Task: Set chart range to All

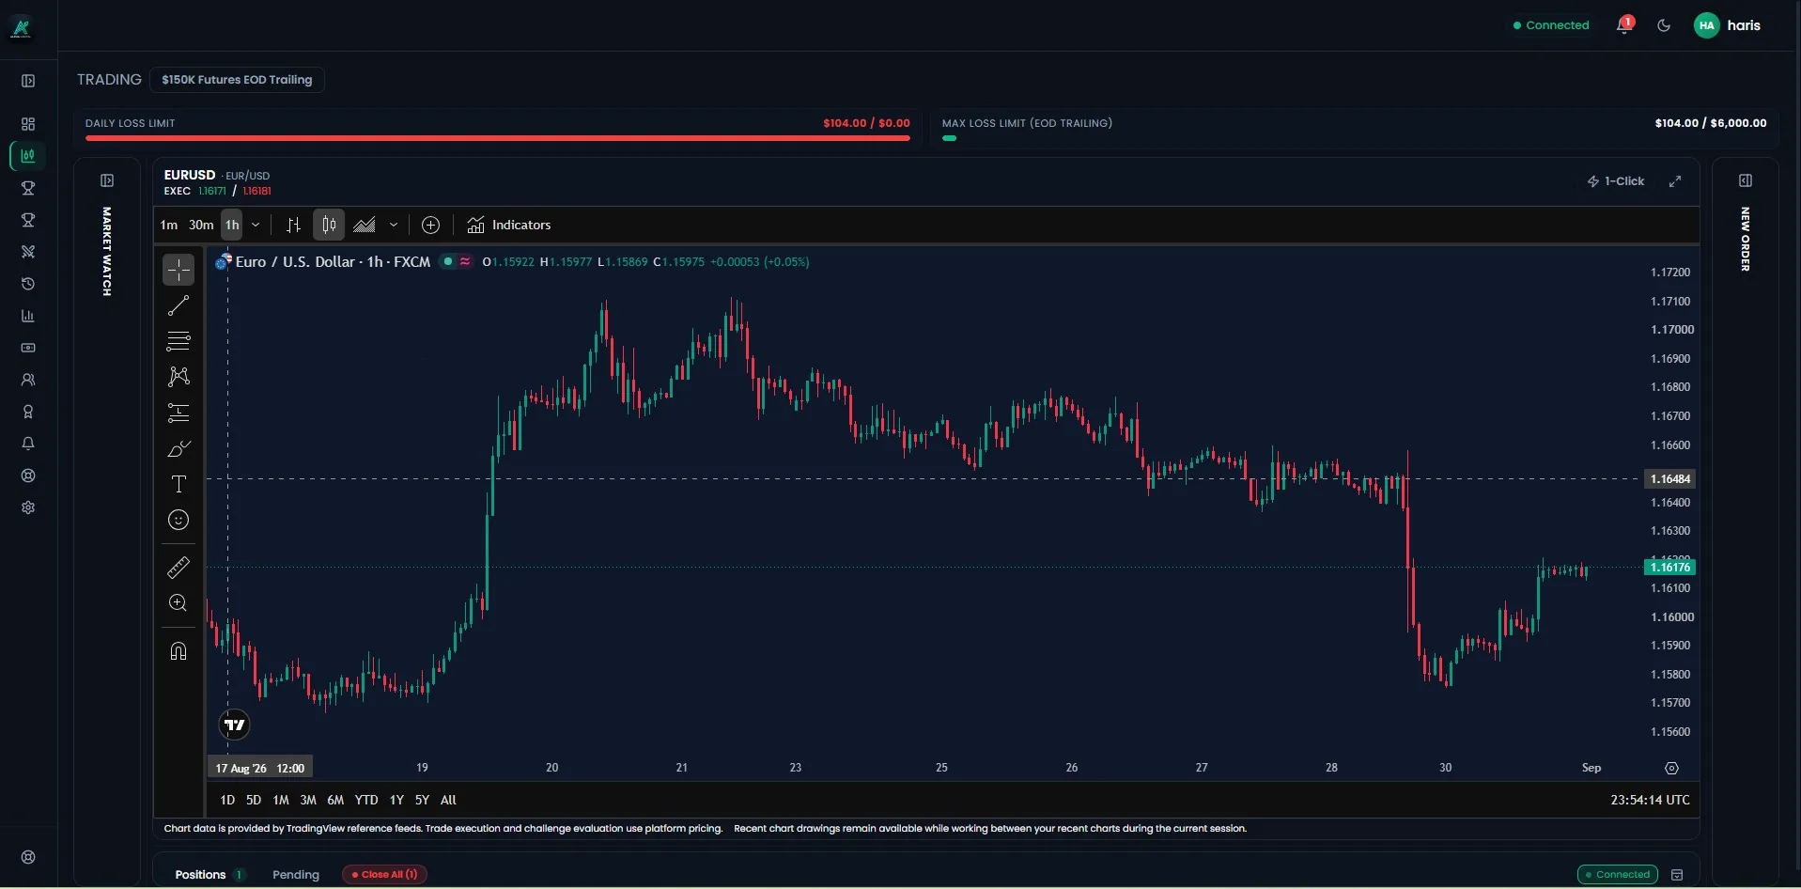Action: click(448, 800)
